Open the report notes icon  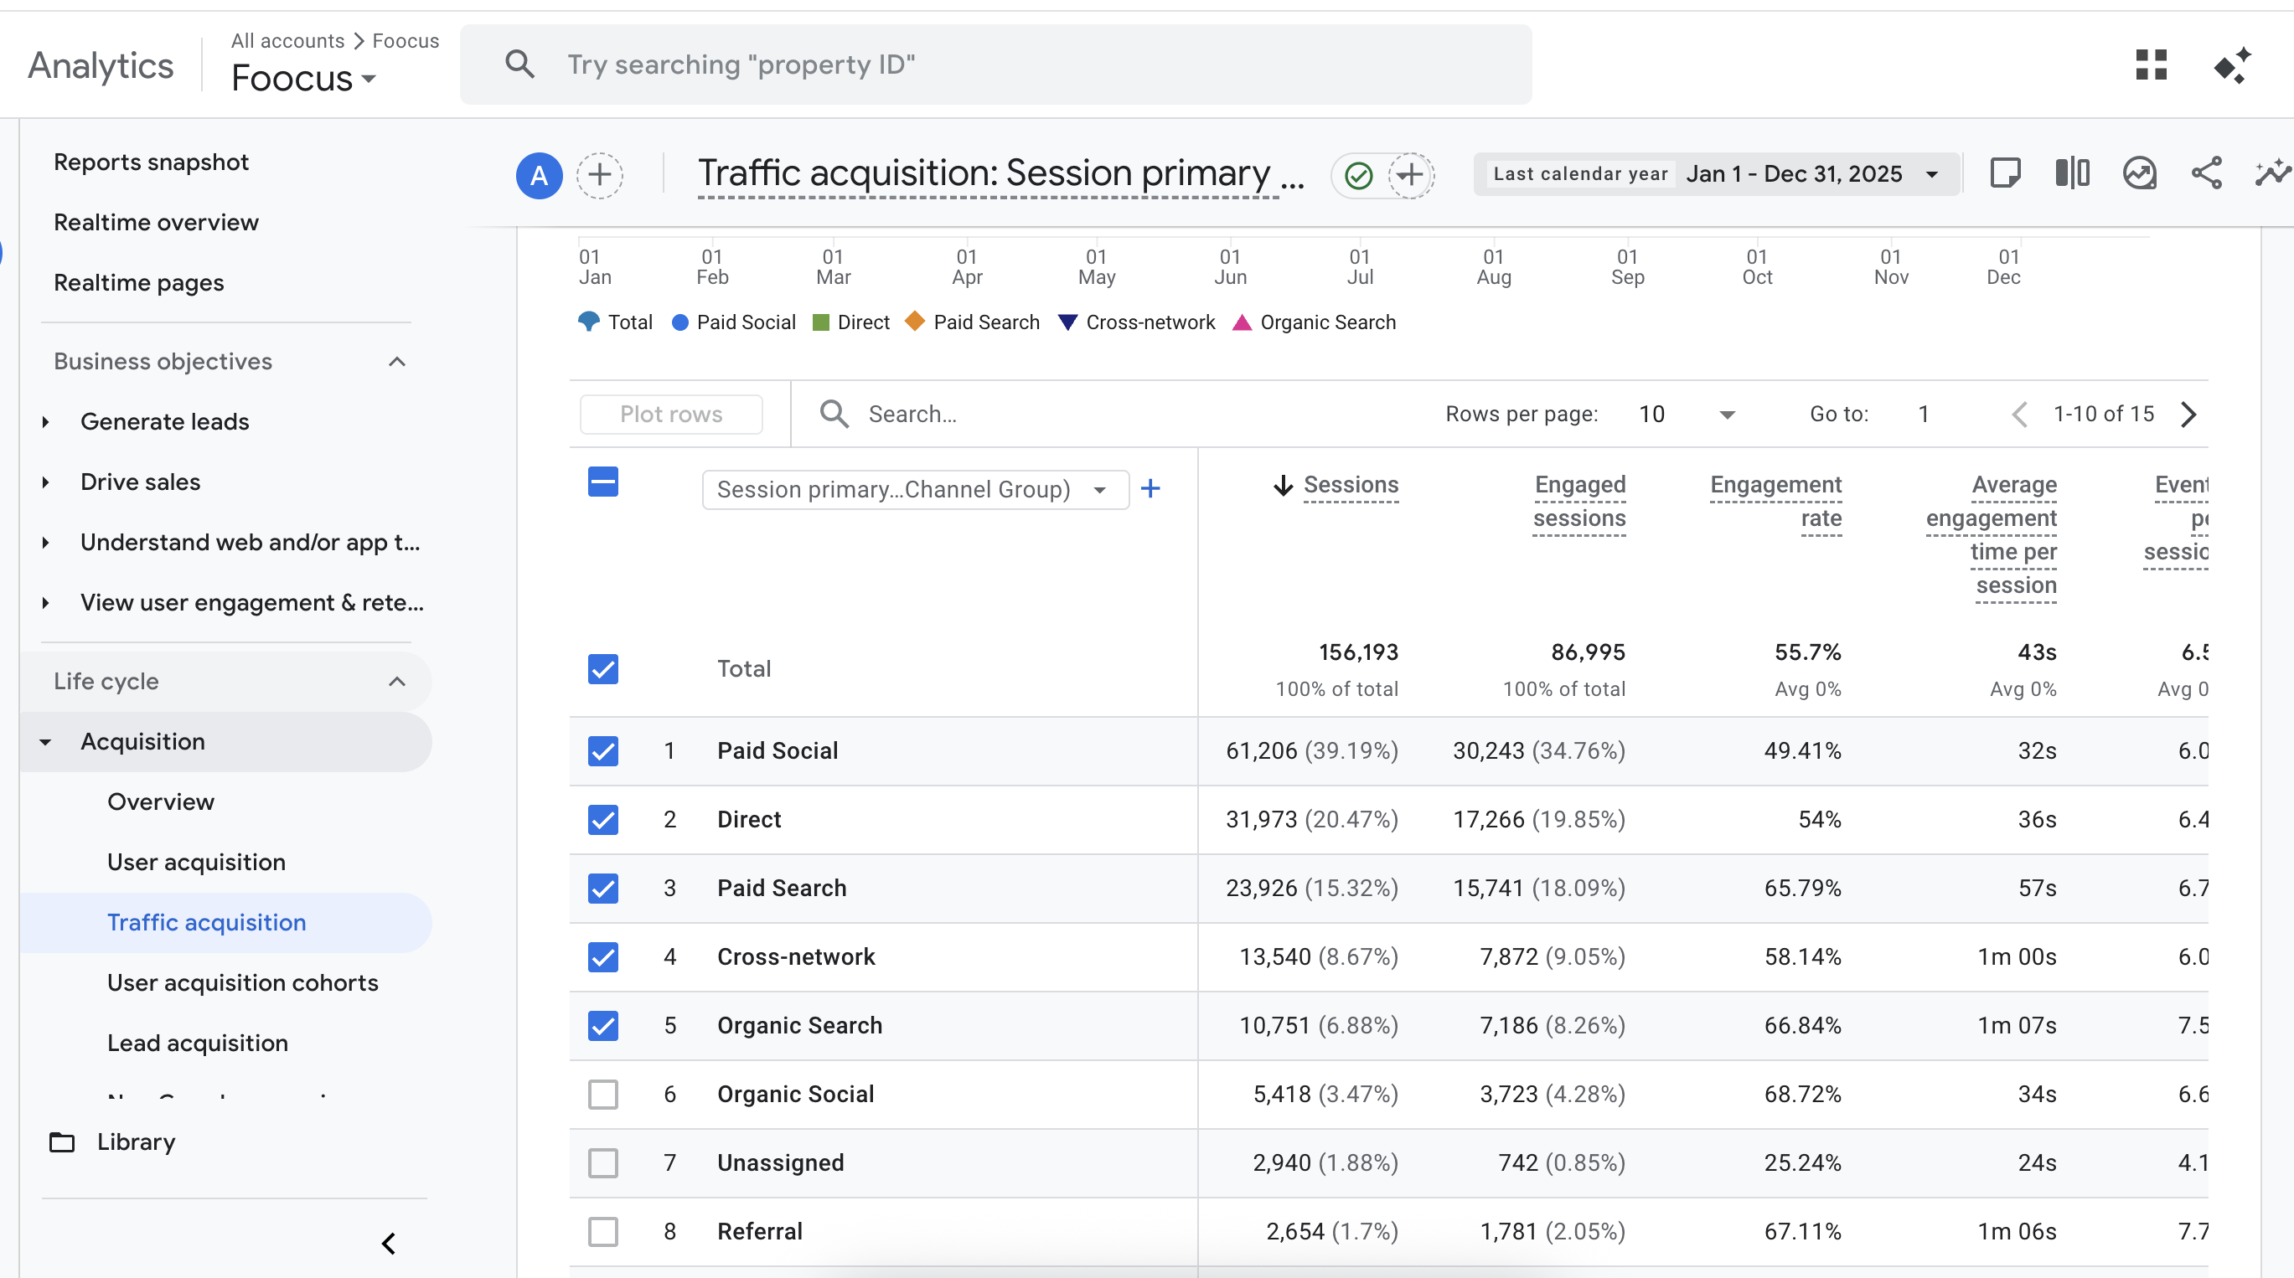[x=2005, y=173]
